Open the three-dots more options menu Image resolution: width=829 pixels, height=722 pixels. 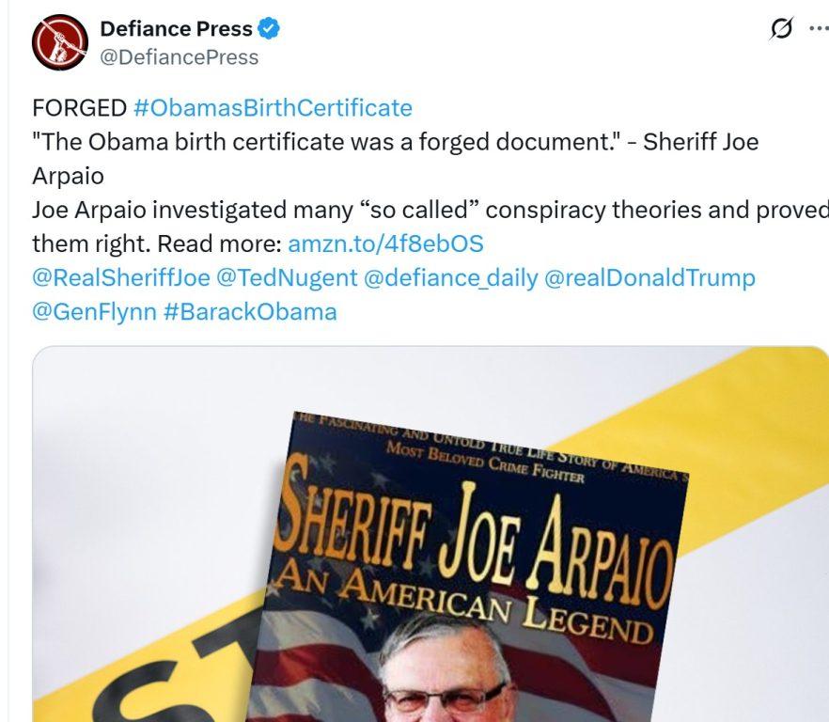pyautogui.click(x=819, y=28)
